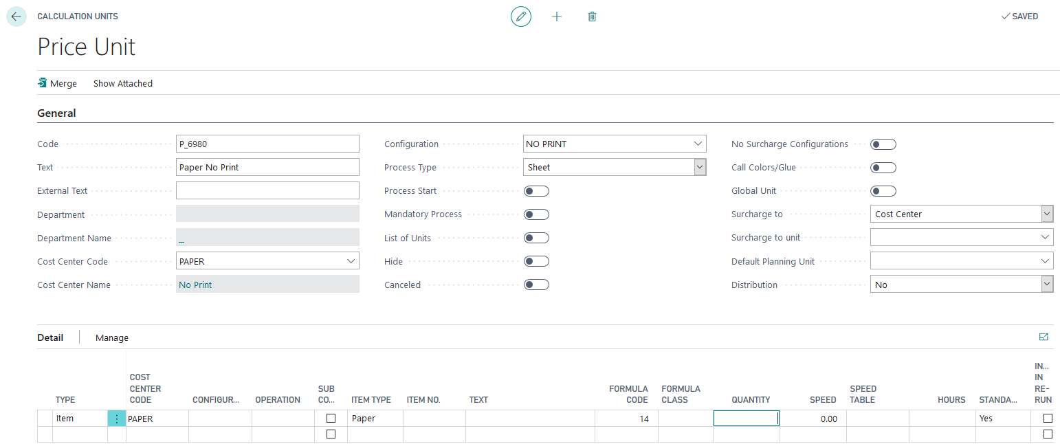Click the Type cell showing Item
The height and width of the screenshot is (444, 1060).
[x=80, y=419]
